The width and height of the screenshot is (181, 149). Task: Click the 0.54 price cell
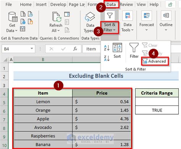pos(102,102)
